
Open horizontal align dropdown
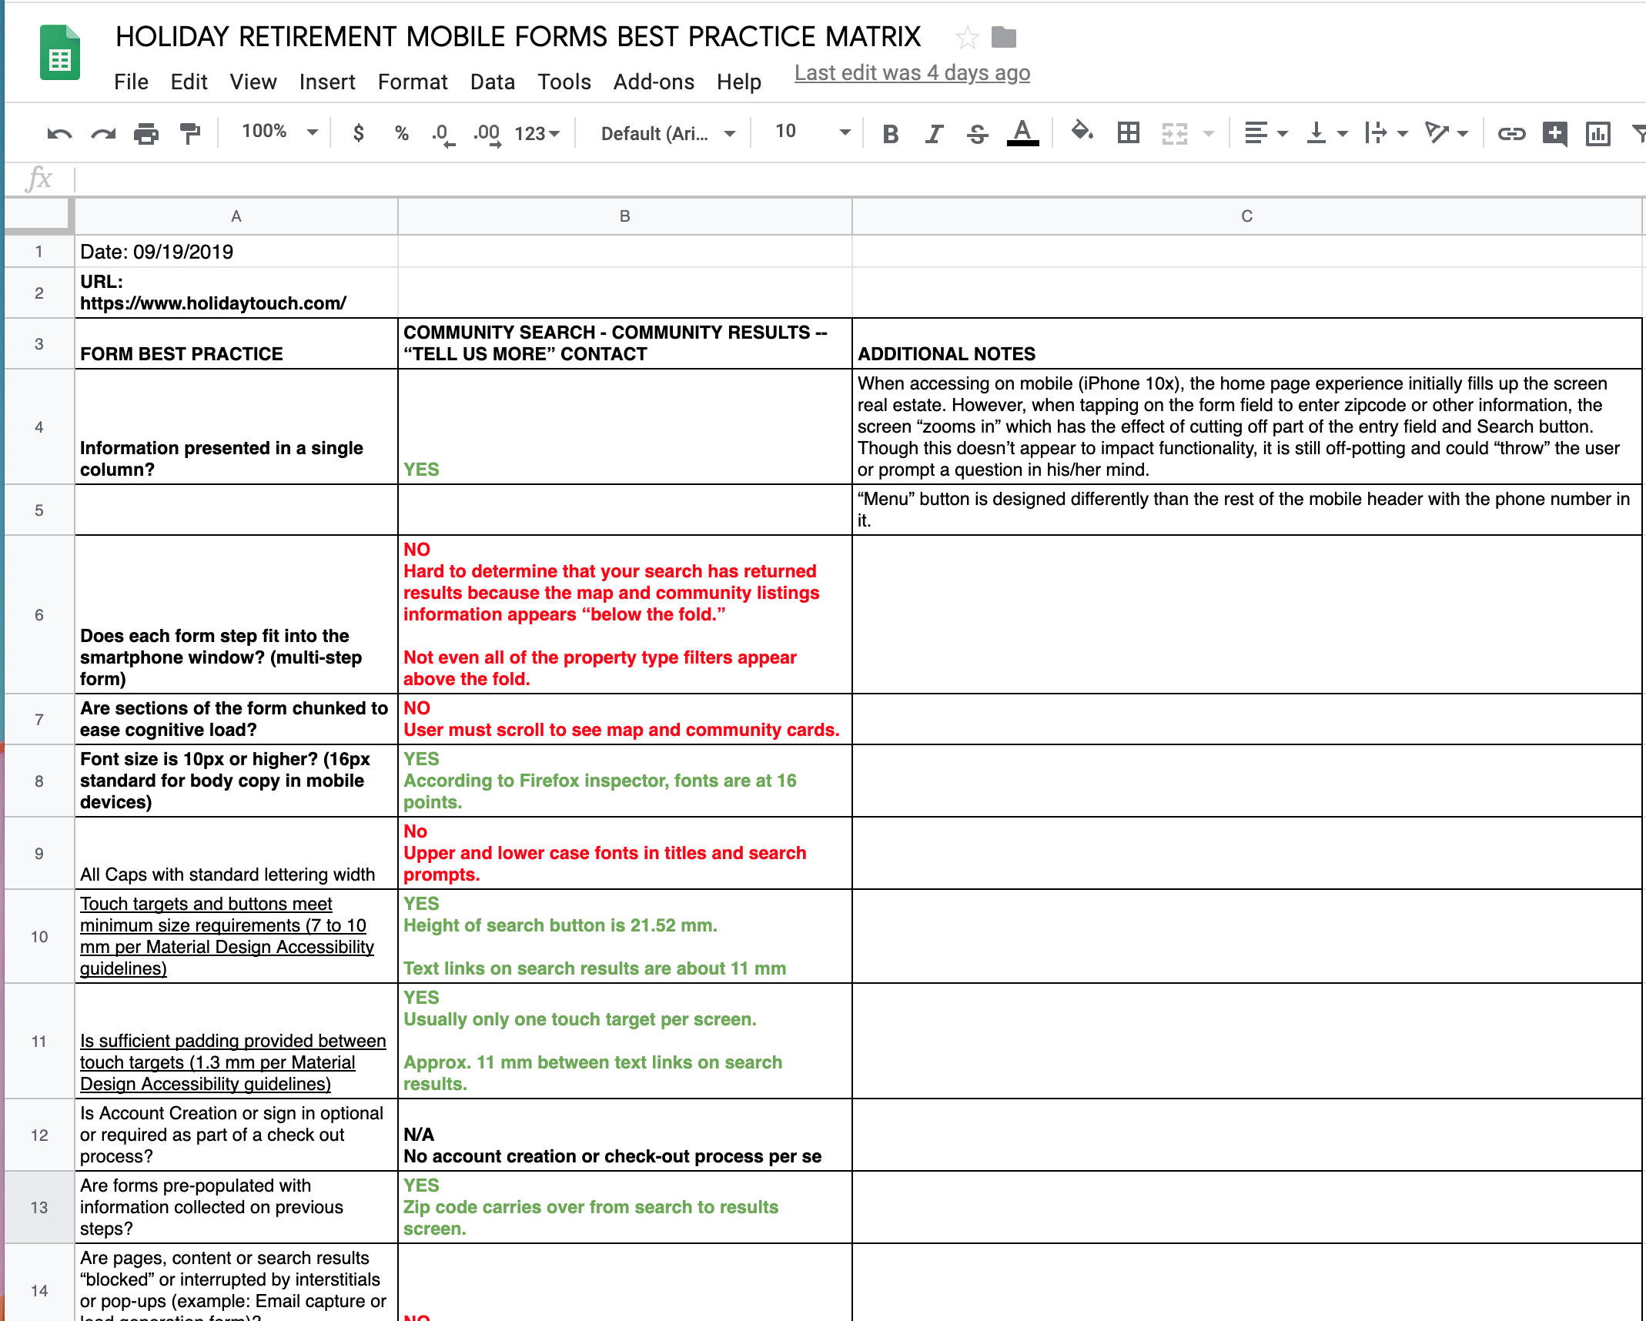pyautogui.click(x=1266, y=133)
